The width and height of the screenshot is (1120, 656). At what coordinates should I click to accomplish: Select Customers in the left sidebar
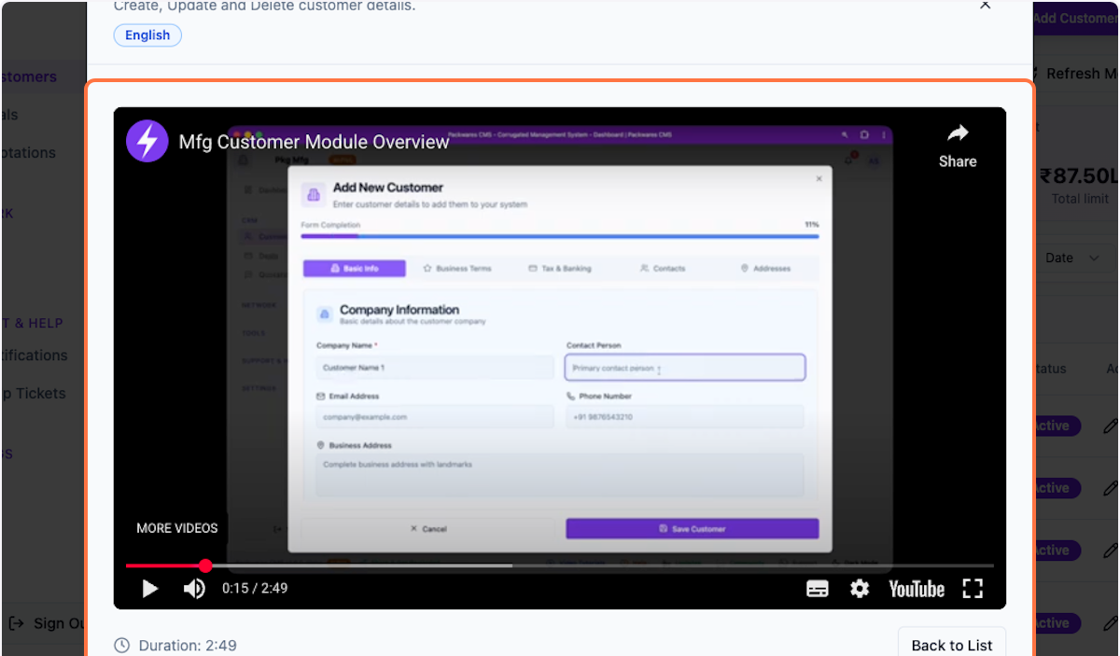tap(28, 76)
